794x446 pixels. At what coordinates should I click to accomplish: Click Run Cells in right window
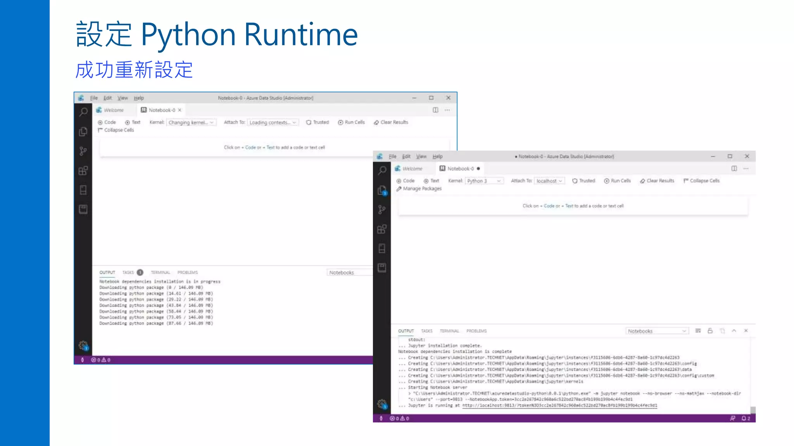[617, 181]
